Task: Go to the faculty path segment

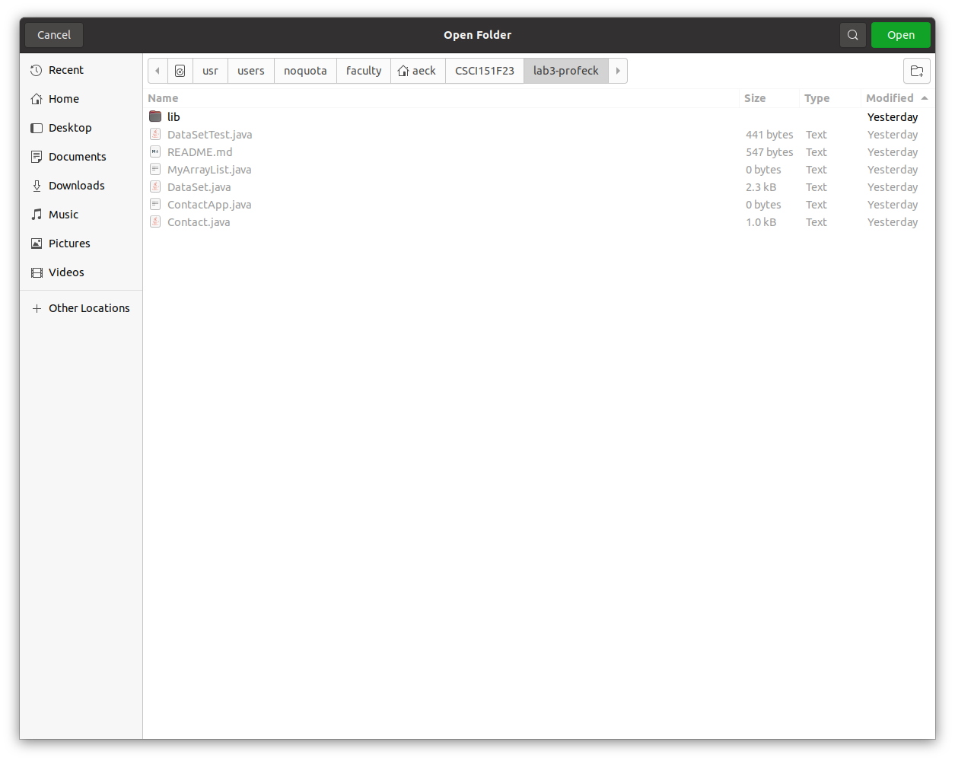Action: tap(364, 71)
